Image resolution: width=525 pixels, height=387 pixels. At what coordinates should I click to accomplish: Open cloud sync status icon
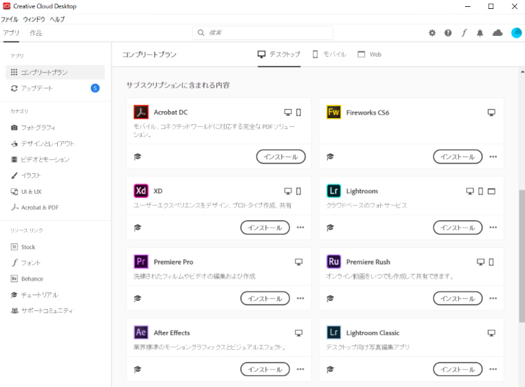tap(497, 33)
